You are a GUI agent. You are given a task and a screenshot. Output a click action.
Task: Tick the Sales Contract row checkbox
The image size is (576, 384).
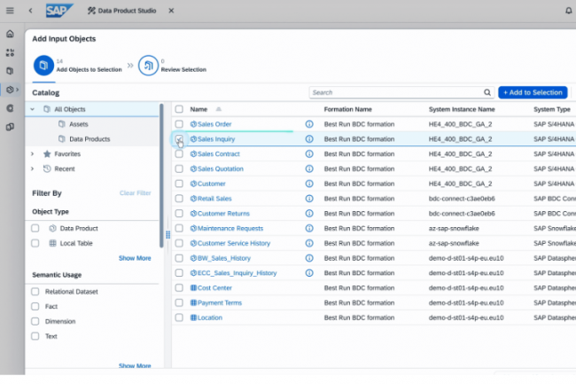tap(179, 154)
